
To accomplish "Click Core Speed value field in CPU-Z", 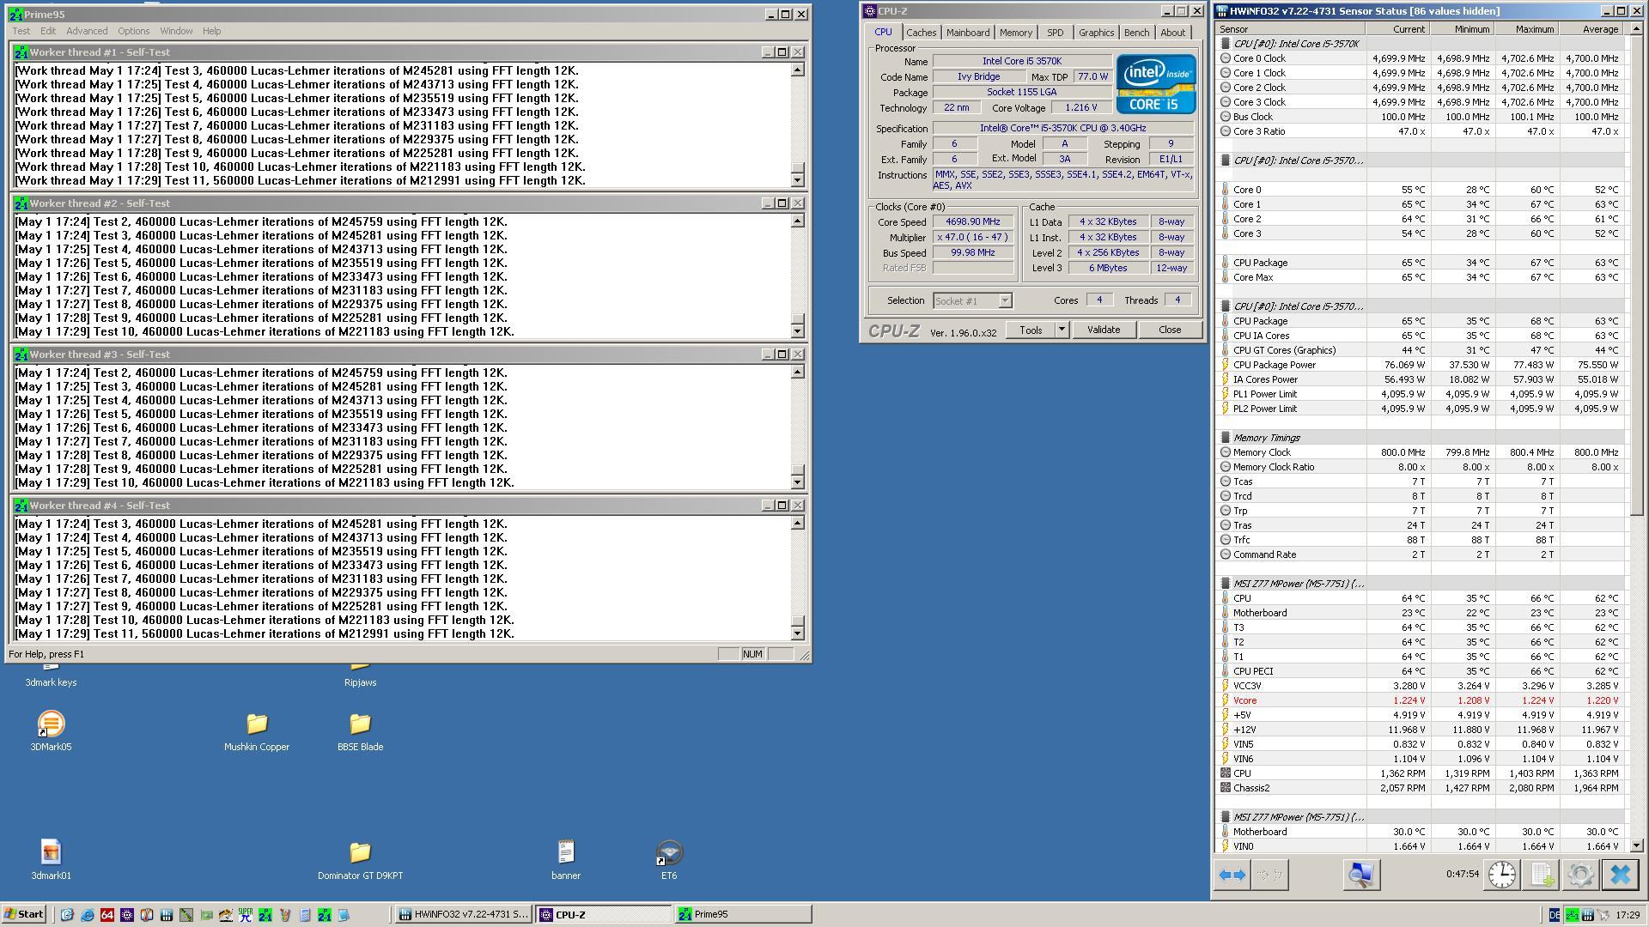I will [972, 222].
